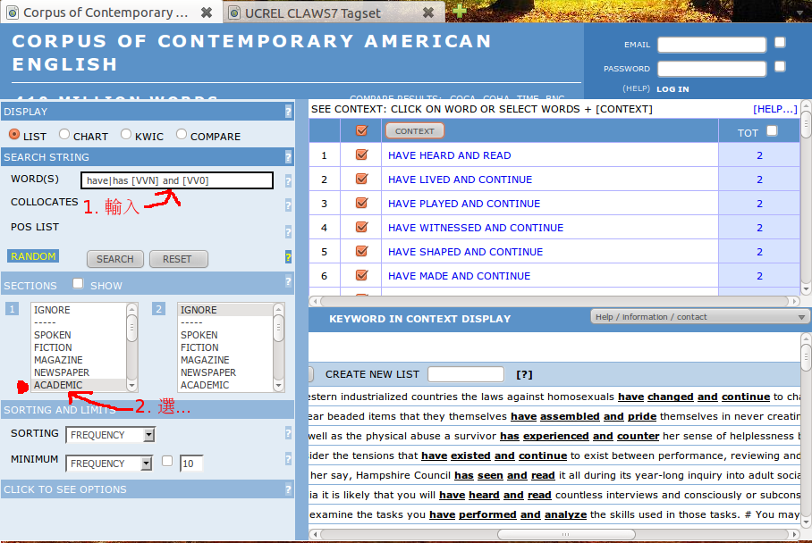Screen dimensions: 812x543
Task: Select the KWIC display radio button
Action: (126, 135)
